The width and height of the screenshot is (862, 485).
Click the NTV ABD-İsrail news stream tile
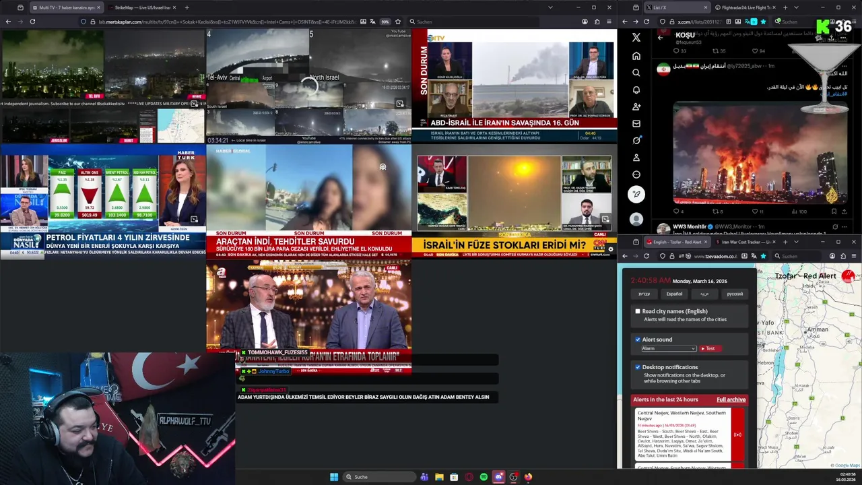[x=515, y=86]
